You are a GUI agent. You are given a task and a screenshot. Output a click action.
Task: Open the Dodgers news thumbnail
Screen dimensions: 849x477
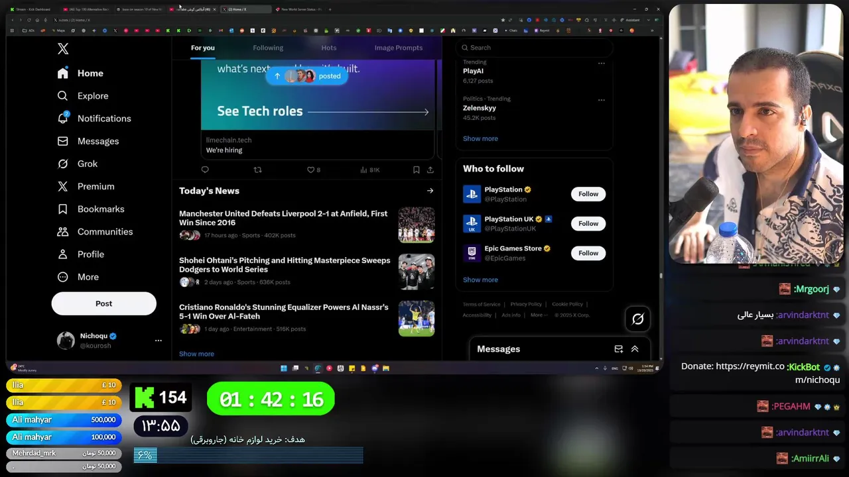click(x=417, y=272)
